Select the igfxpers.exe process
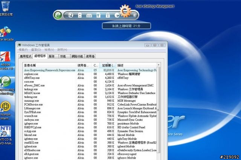241x160 pixels. [x=90, y=123]
